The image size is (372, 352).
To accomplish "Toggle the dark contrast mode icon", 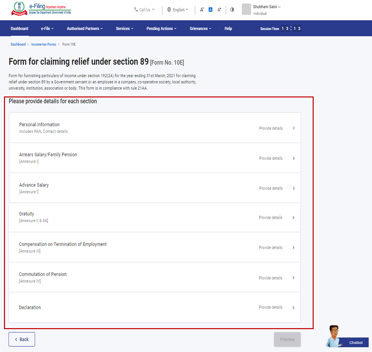I will pos(232,10).
